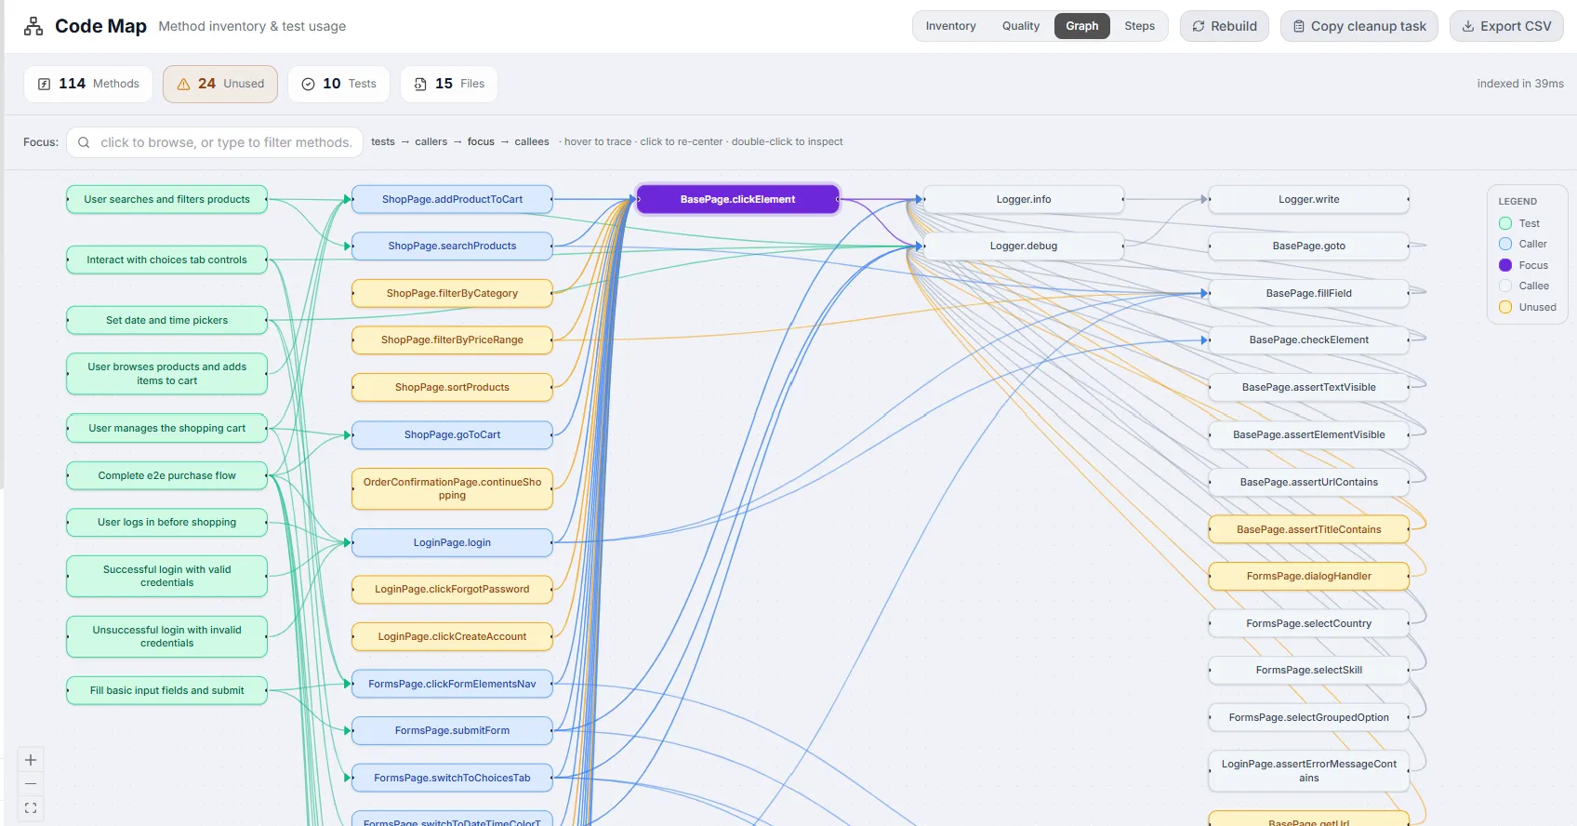The width and height of the screenshot is (1577, 826).
Task: Click Export CSV button
Action: coord(1506,26)
